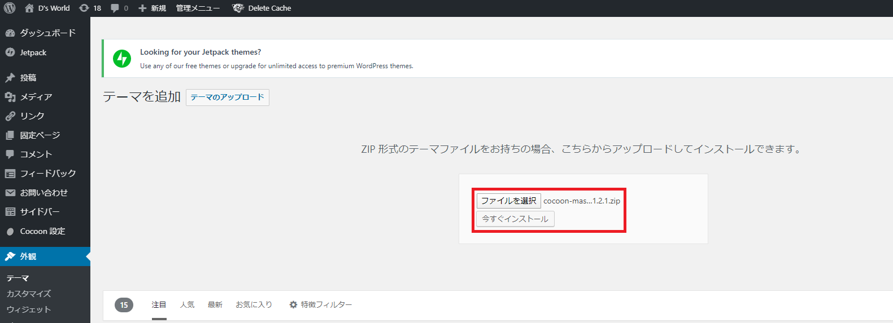Switch to the 最新 tab
The height and width of the screenshot is (323, 893).
pyautogui.click(x=215, y=304)
